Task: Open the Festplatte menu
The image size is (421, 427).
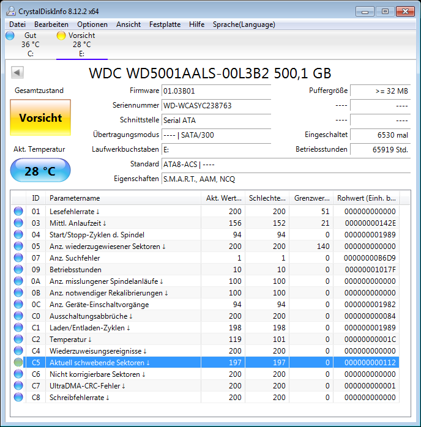Action: pos(165,24)
